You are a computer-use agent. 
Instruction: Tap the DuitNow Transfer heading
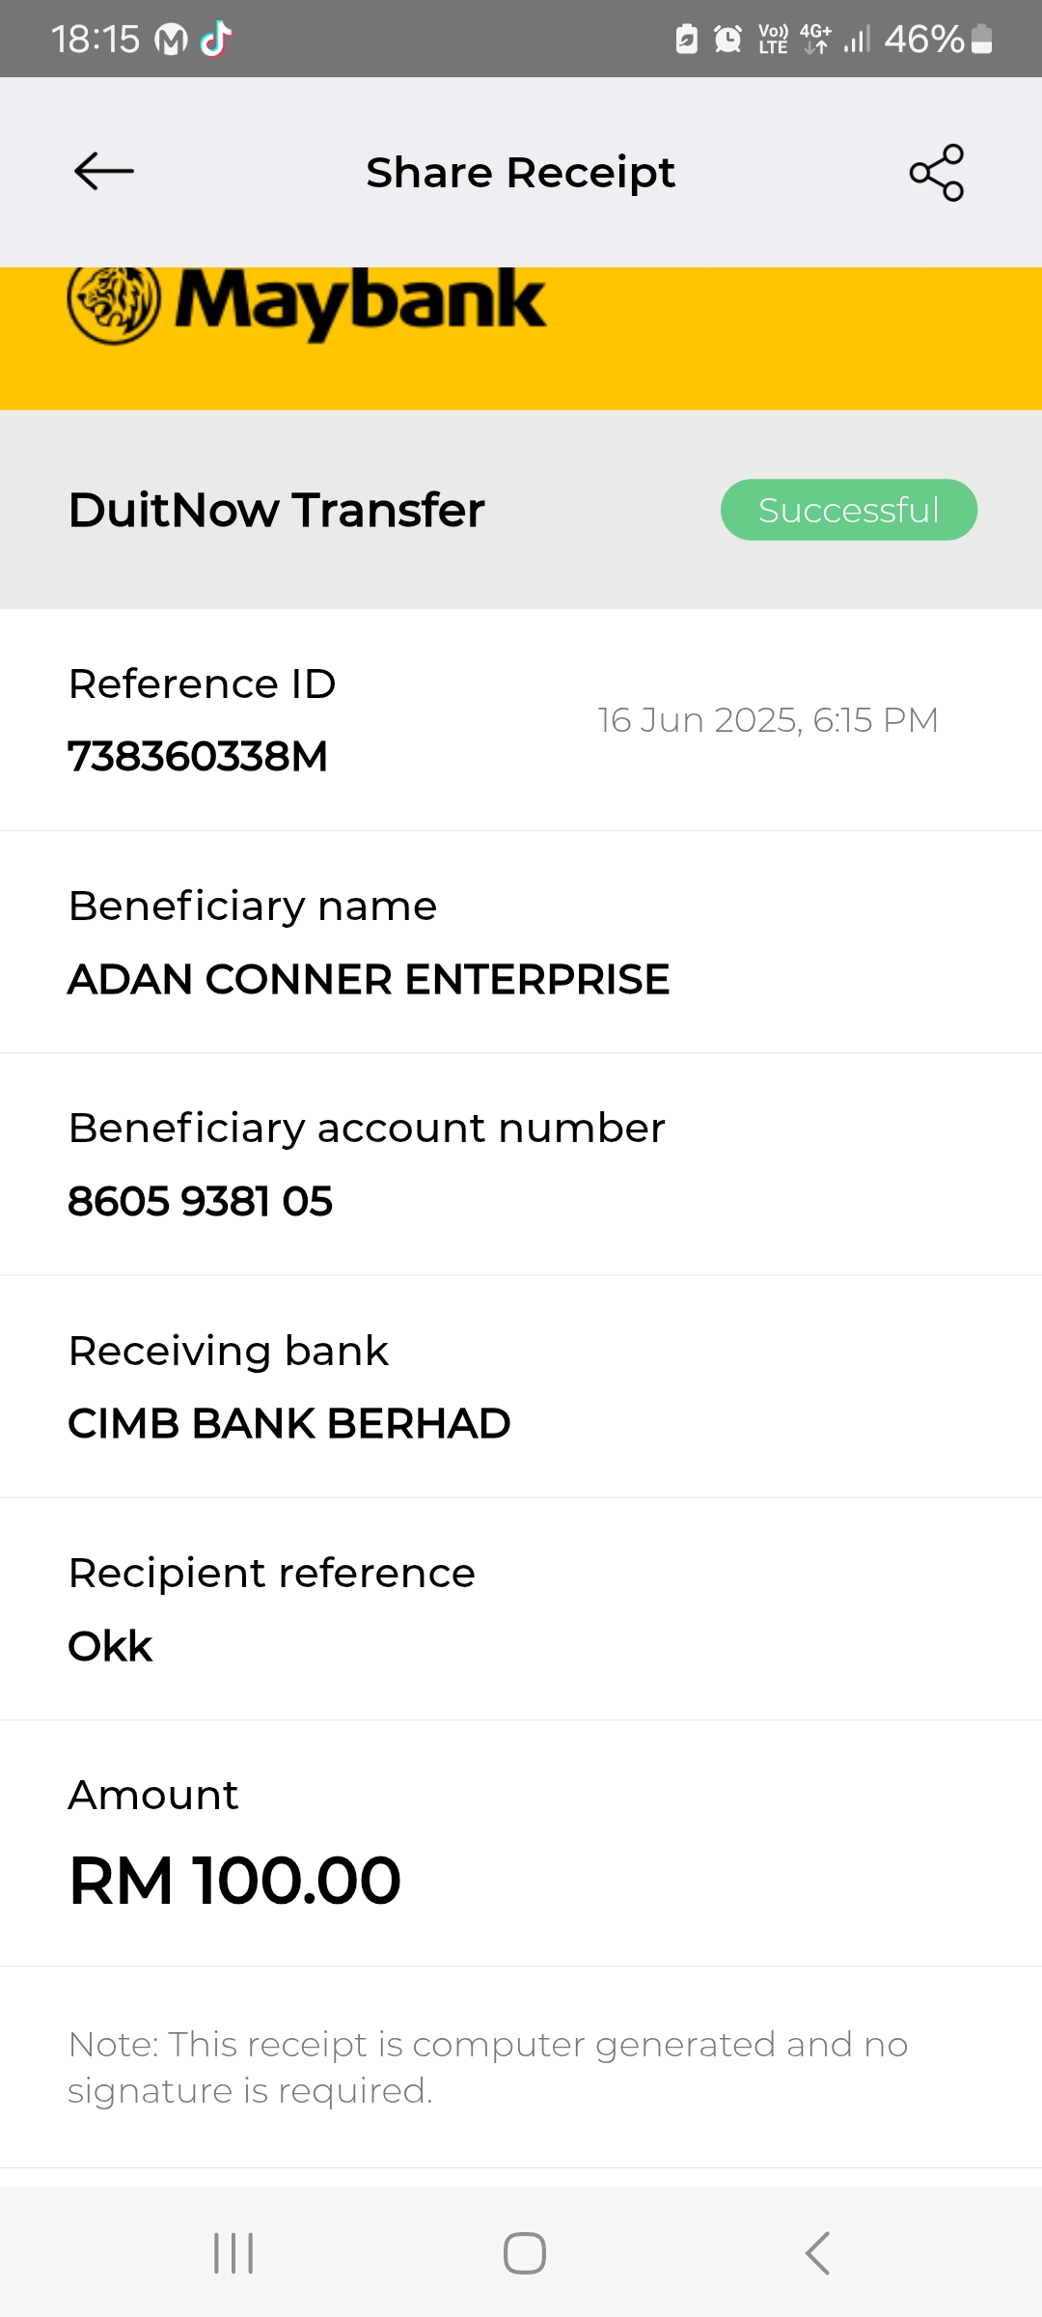click(277, 510)
